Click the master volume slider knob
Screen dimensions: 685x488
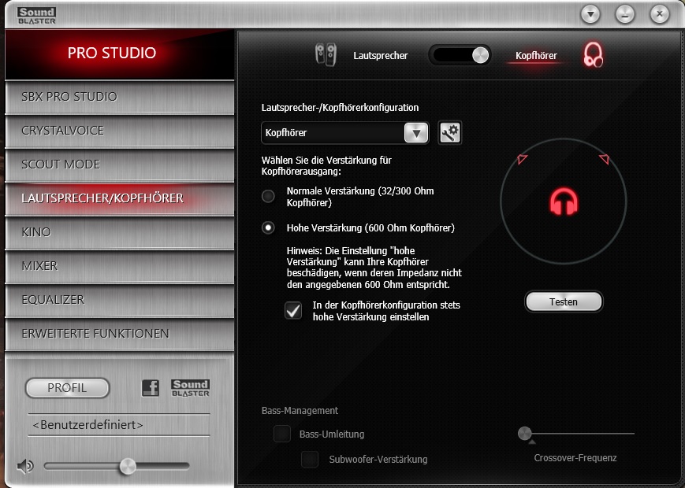[128, 466]
